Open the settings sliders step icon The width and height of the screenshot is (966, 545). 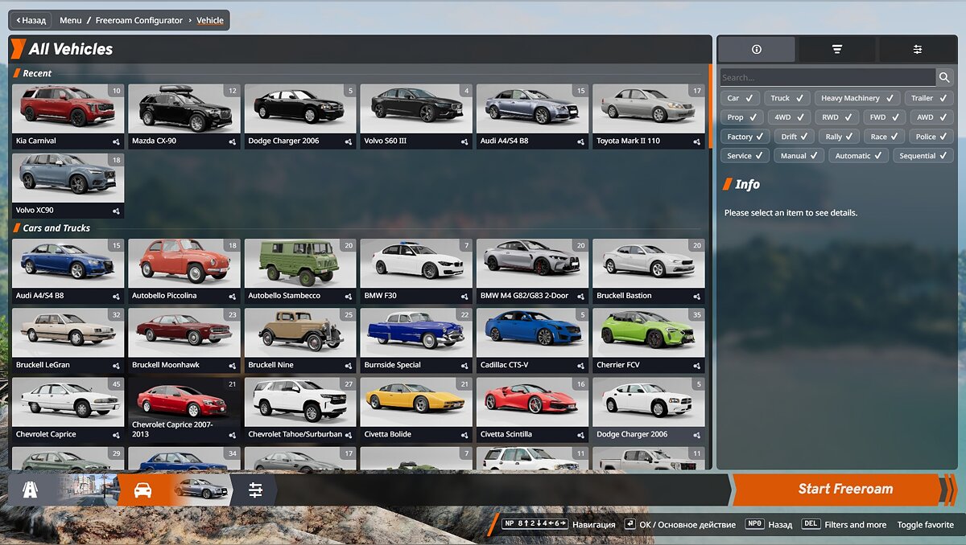(255, 490)
